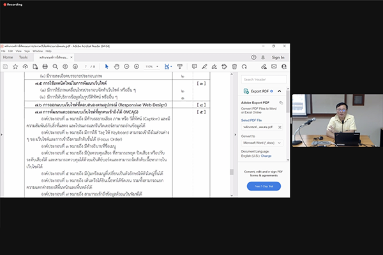Image resolution: width=383 pixels, height=255 pixels.
Task: Open the help question mark icon
Action: (x=254, y=57)
